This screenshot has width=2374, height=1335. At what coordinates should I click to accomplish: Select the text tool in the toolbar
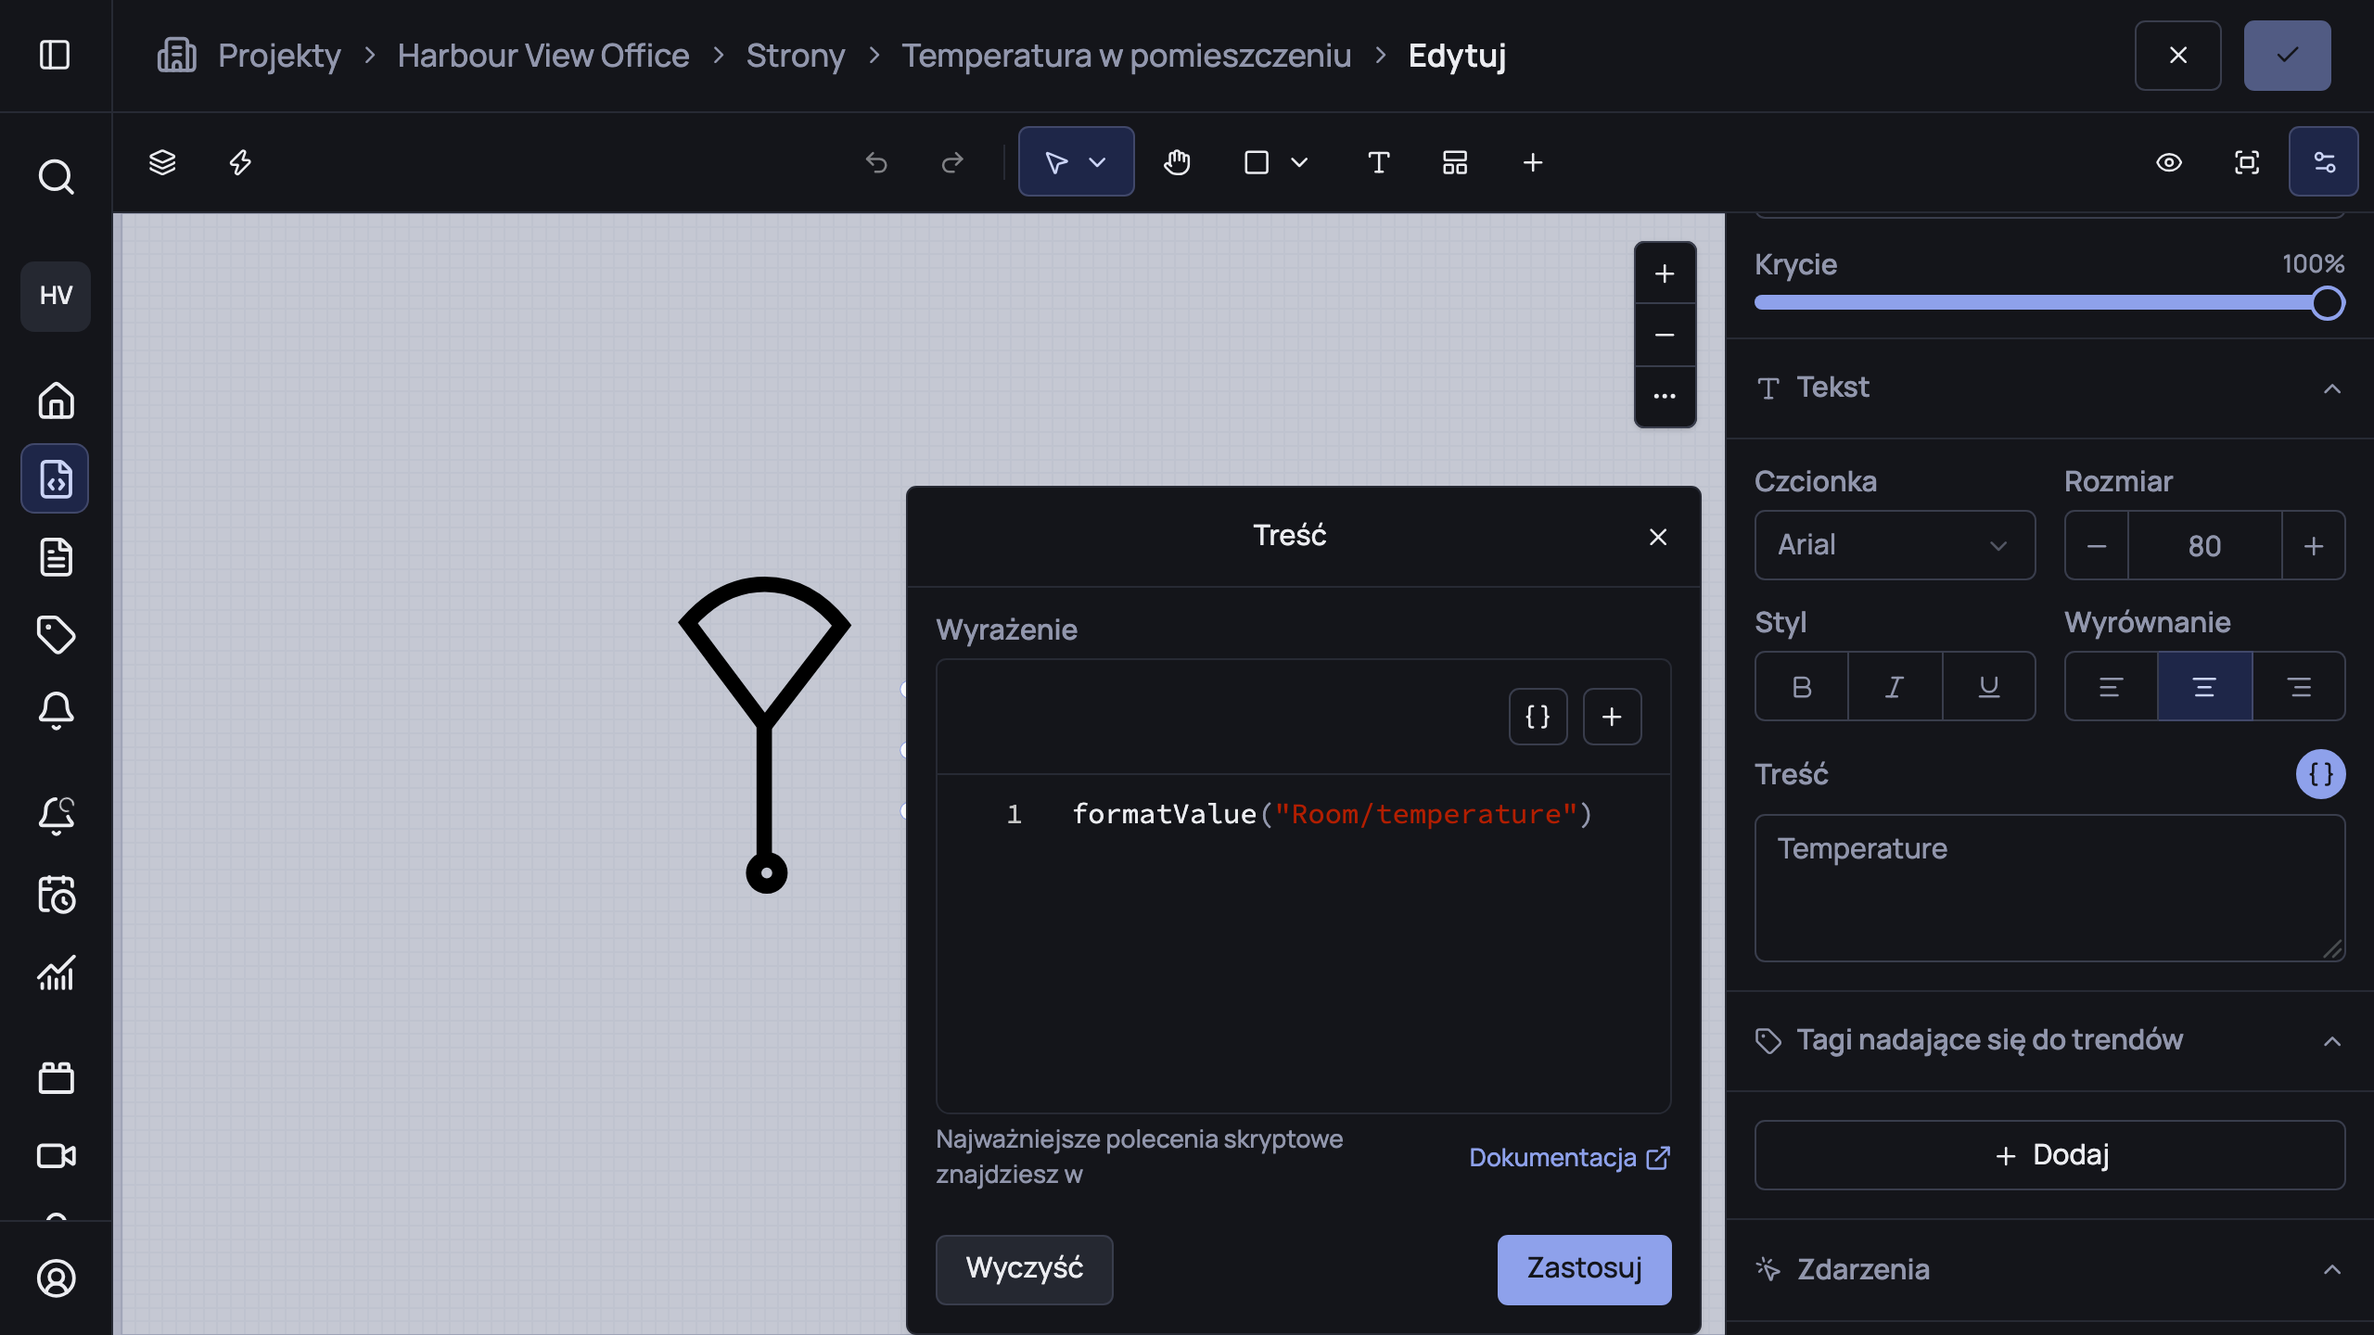point(1378,162)
